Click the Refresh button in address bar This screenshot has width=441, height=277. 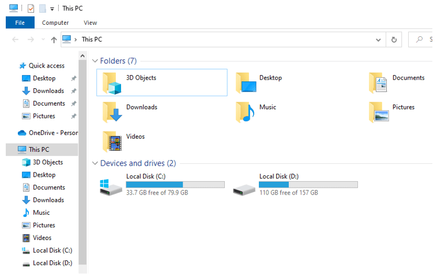pos(394,40)
